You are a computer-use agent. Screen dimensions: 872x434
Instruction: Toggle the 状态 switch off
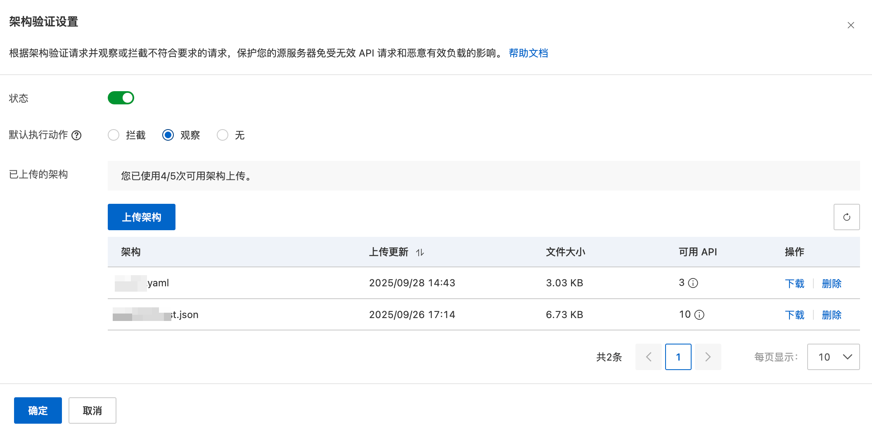click(x=121, y=98)
